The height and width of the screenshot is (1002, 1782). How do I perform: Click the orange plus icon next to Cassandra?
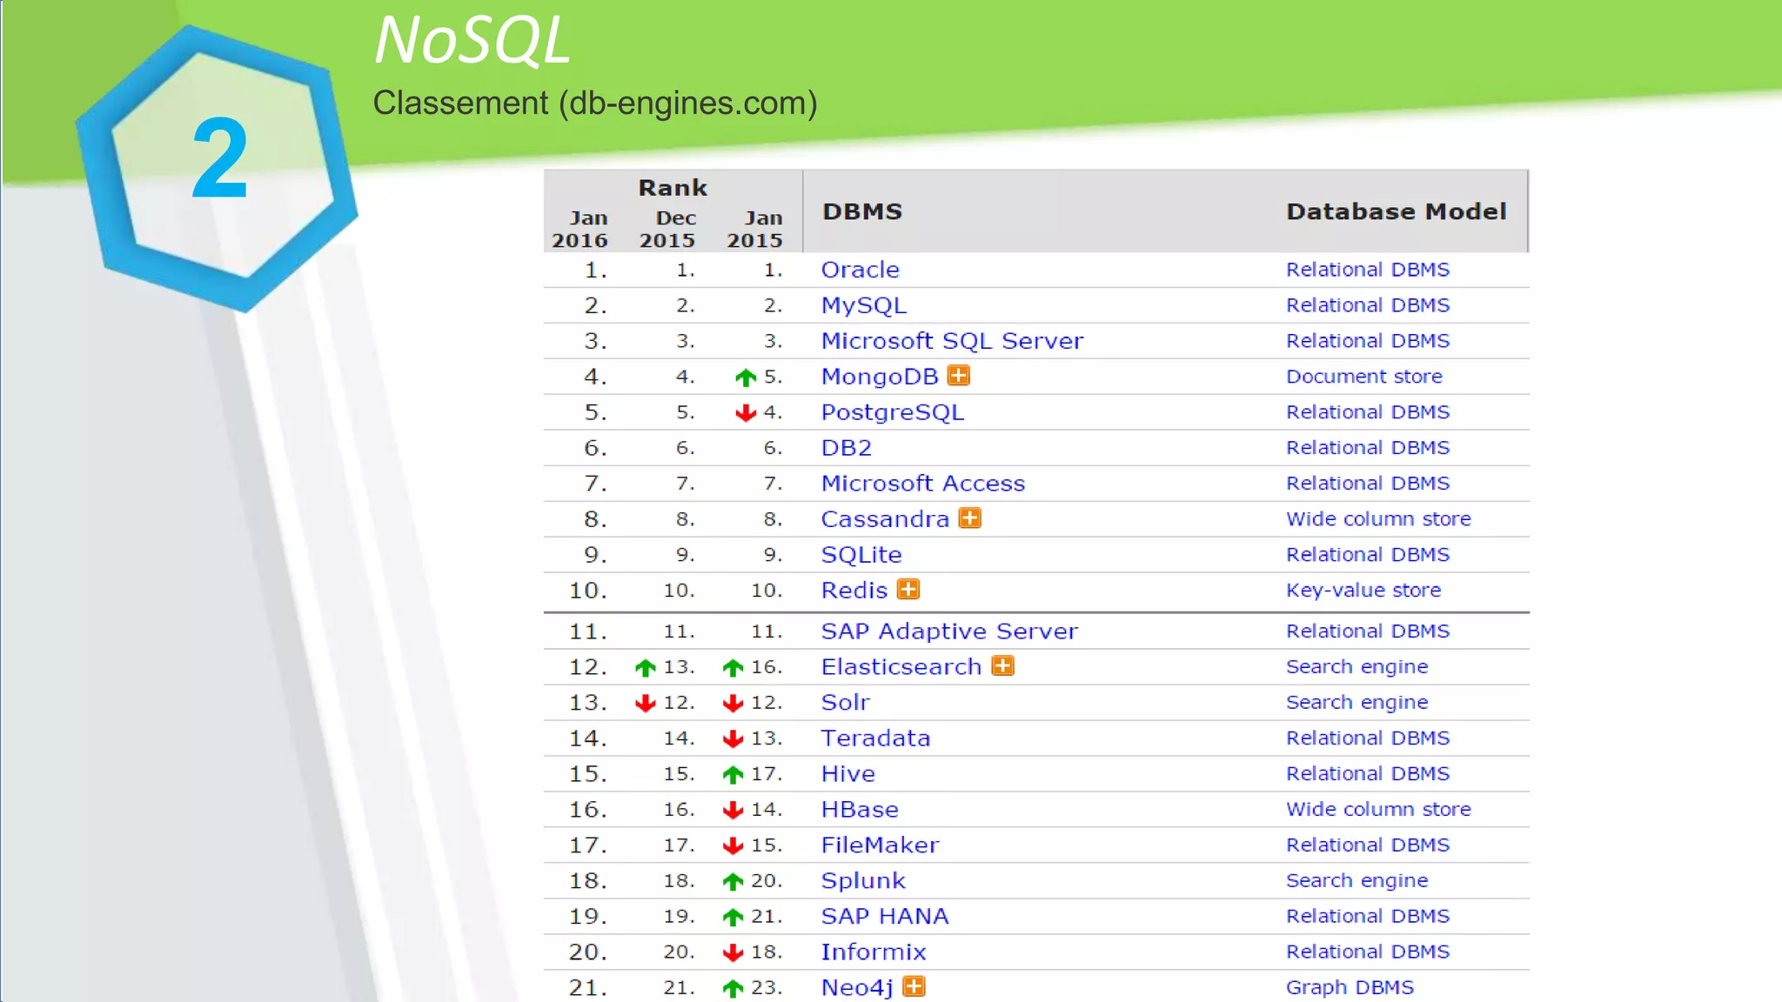[969, 518]
